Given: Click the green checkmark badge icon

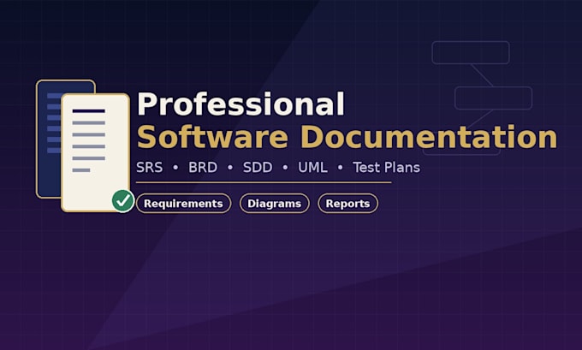Looking at the screenshot, I should (123, 201).
